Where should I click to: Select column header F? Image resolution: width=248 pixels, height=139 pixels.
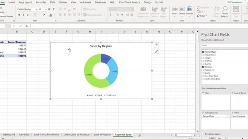pyautogui.click(x=67, y=32)
